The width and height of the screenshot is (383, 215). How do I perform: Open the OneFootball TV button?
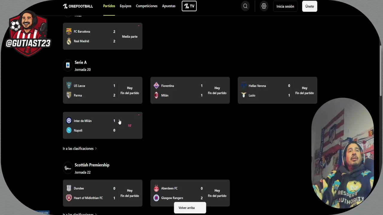189,6
